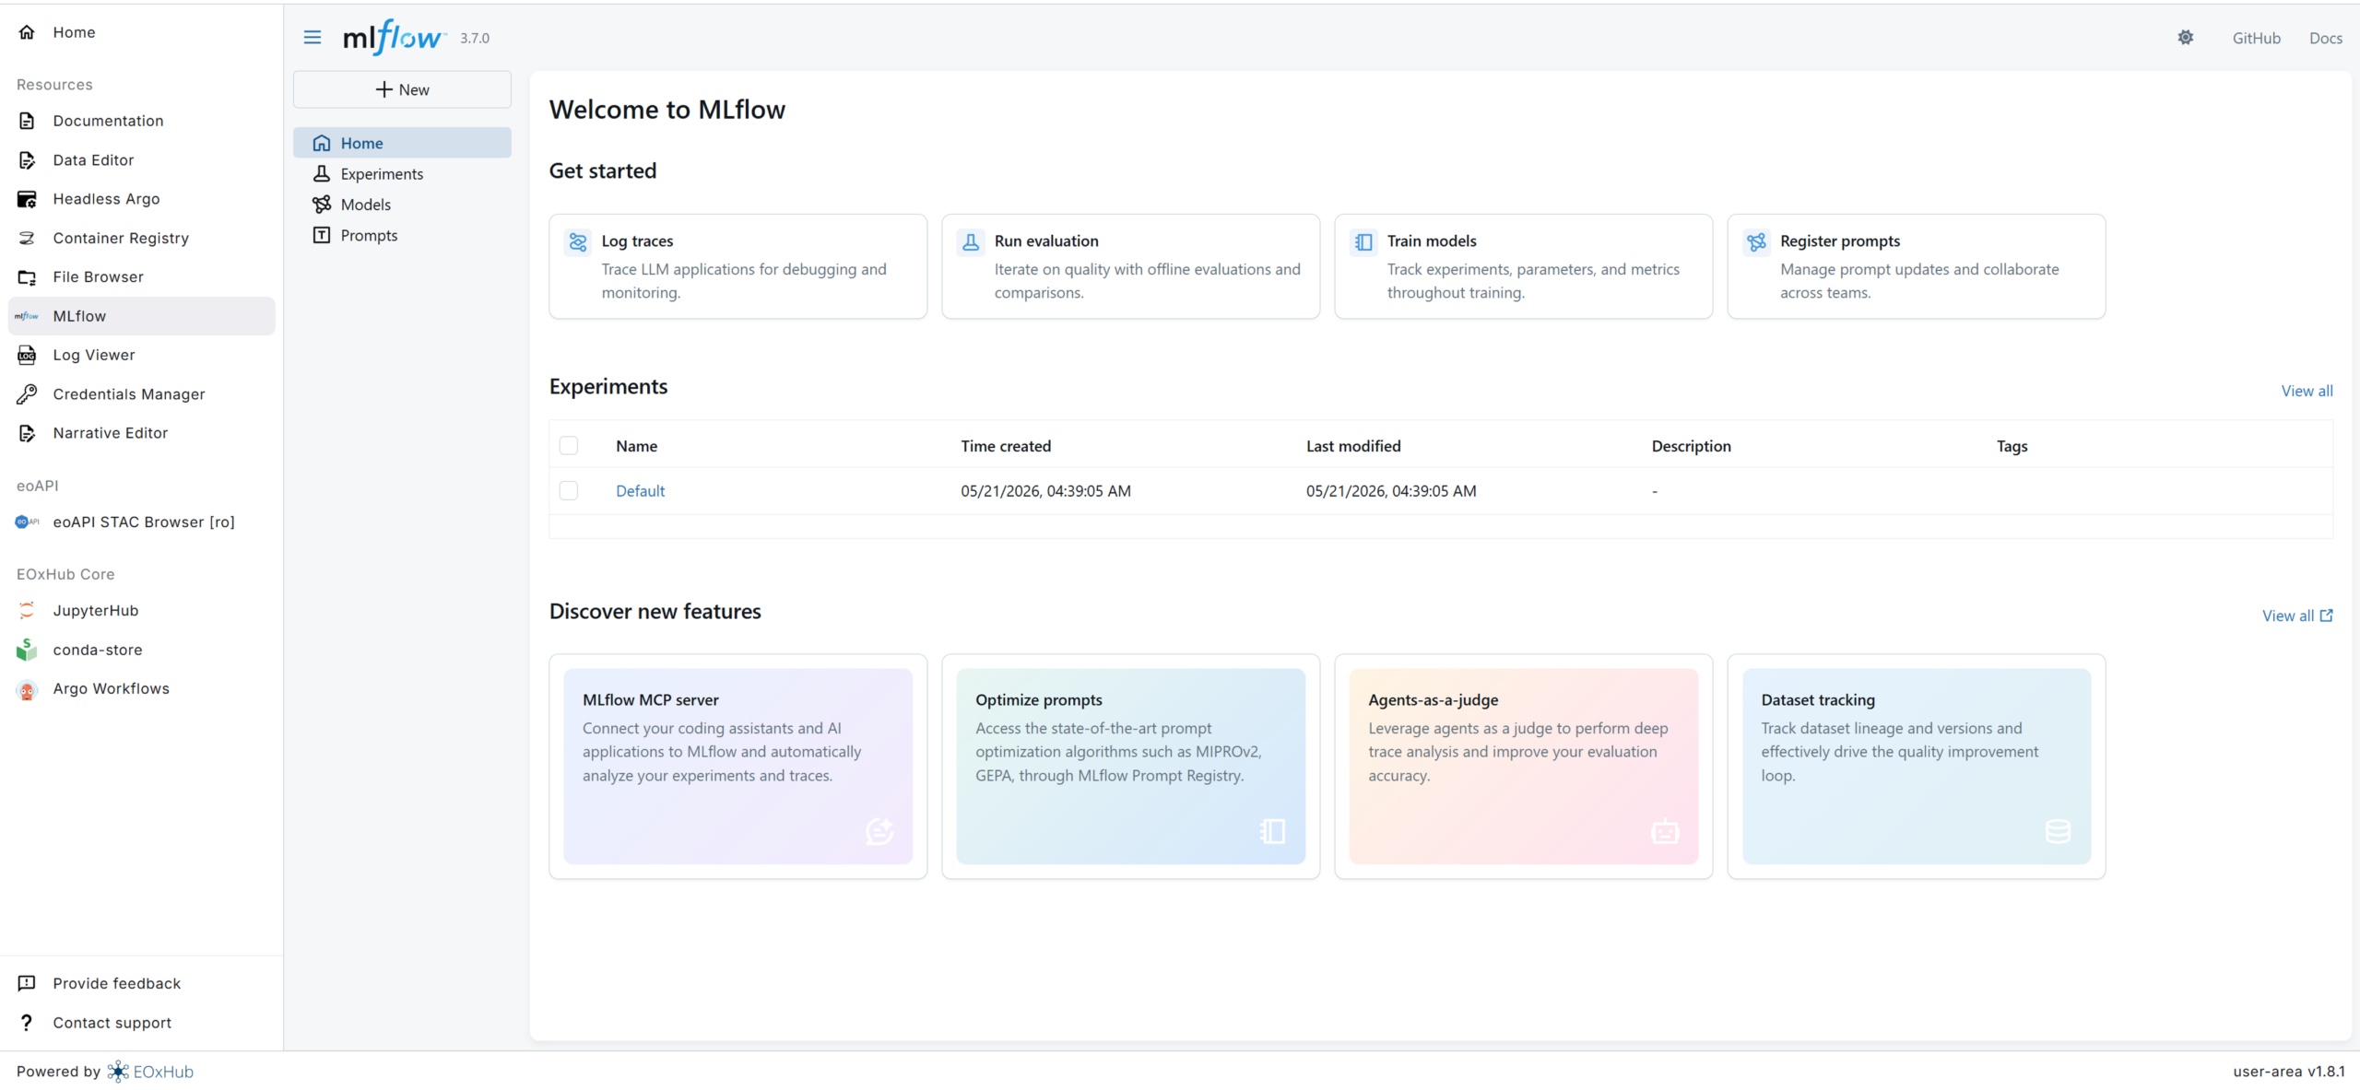Switch theme using the gear icon
This screenshot has width=2360, height=1090.
(2186, 38)
